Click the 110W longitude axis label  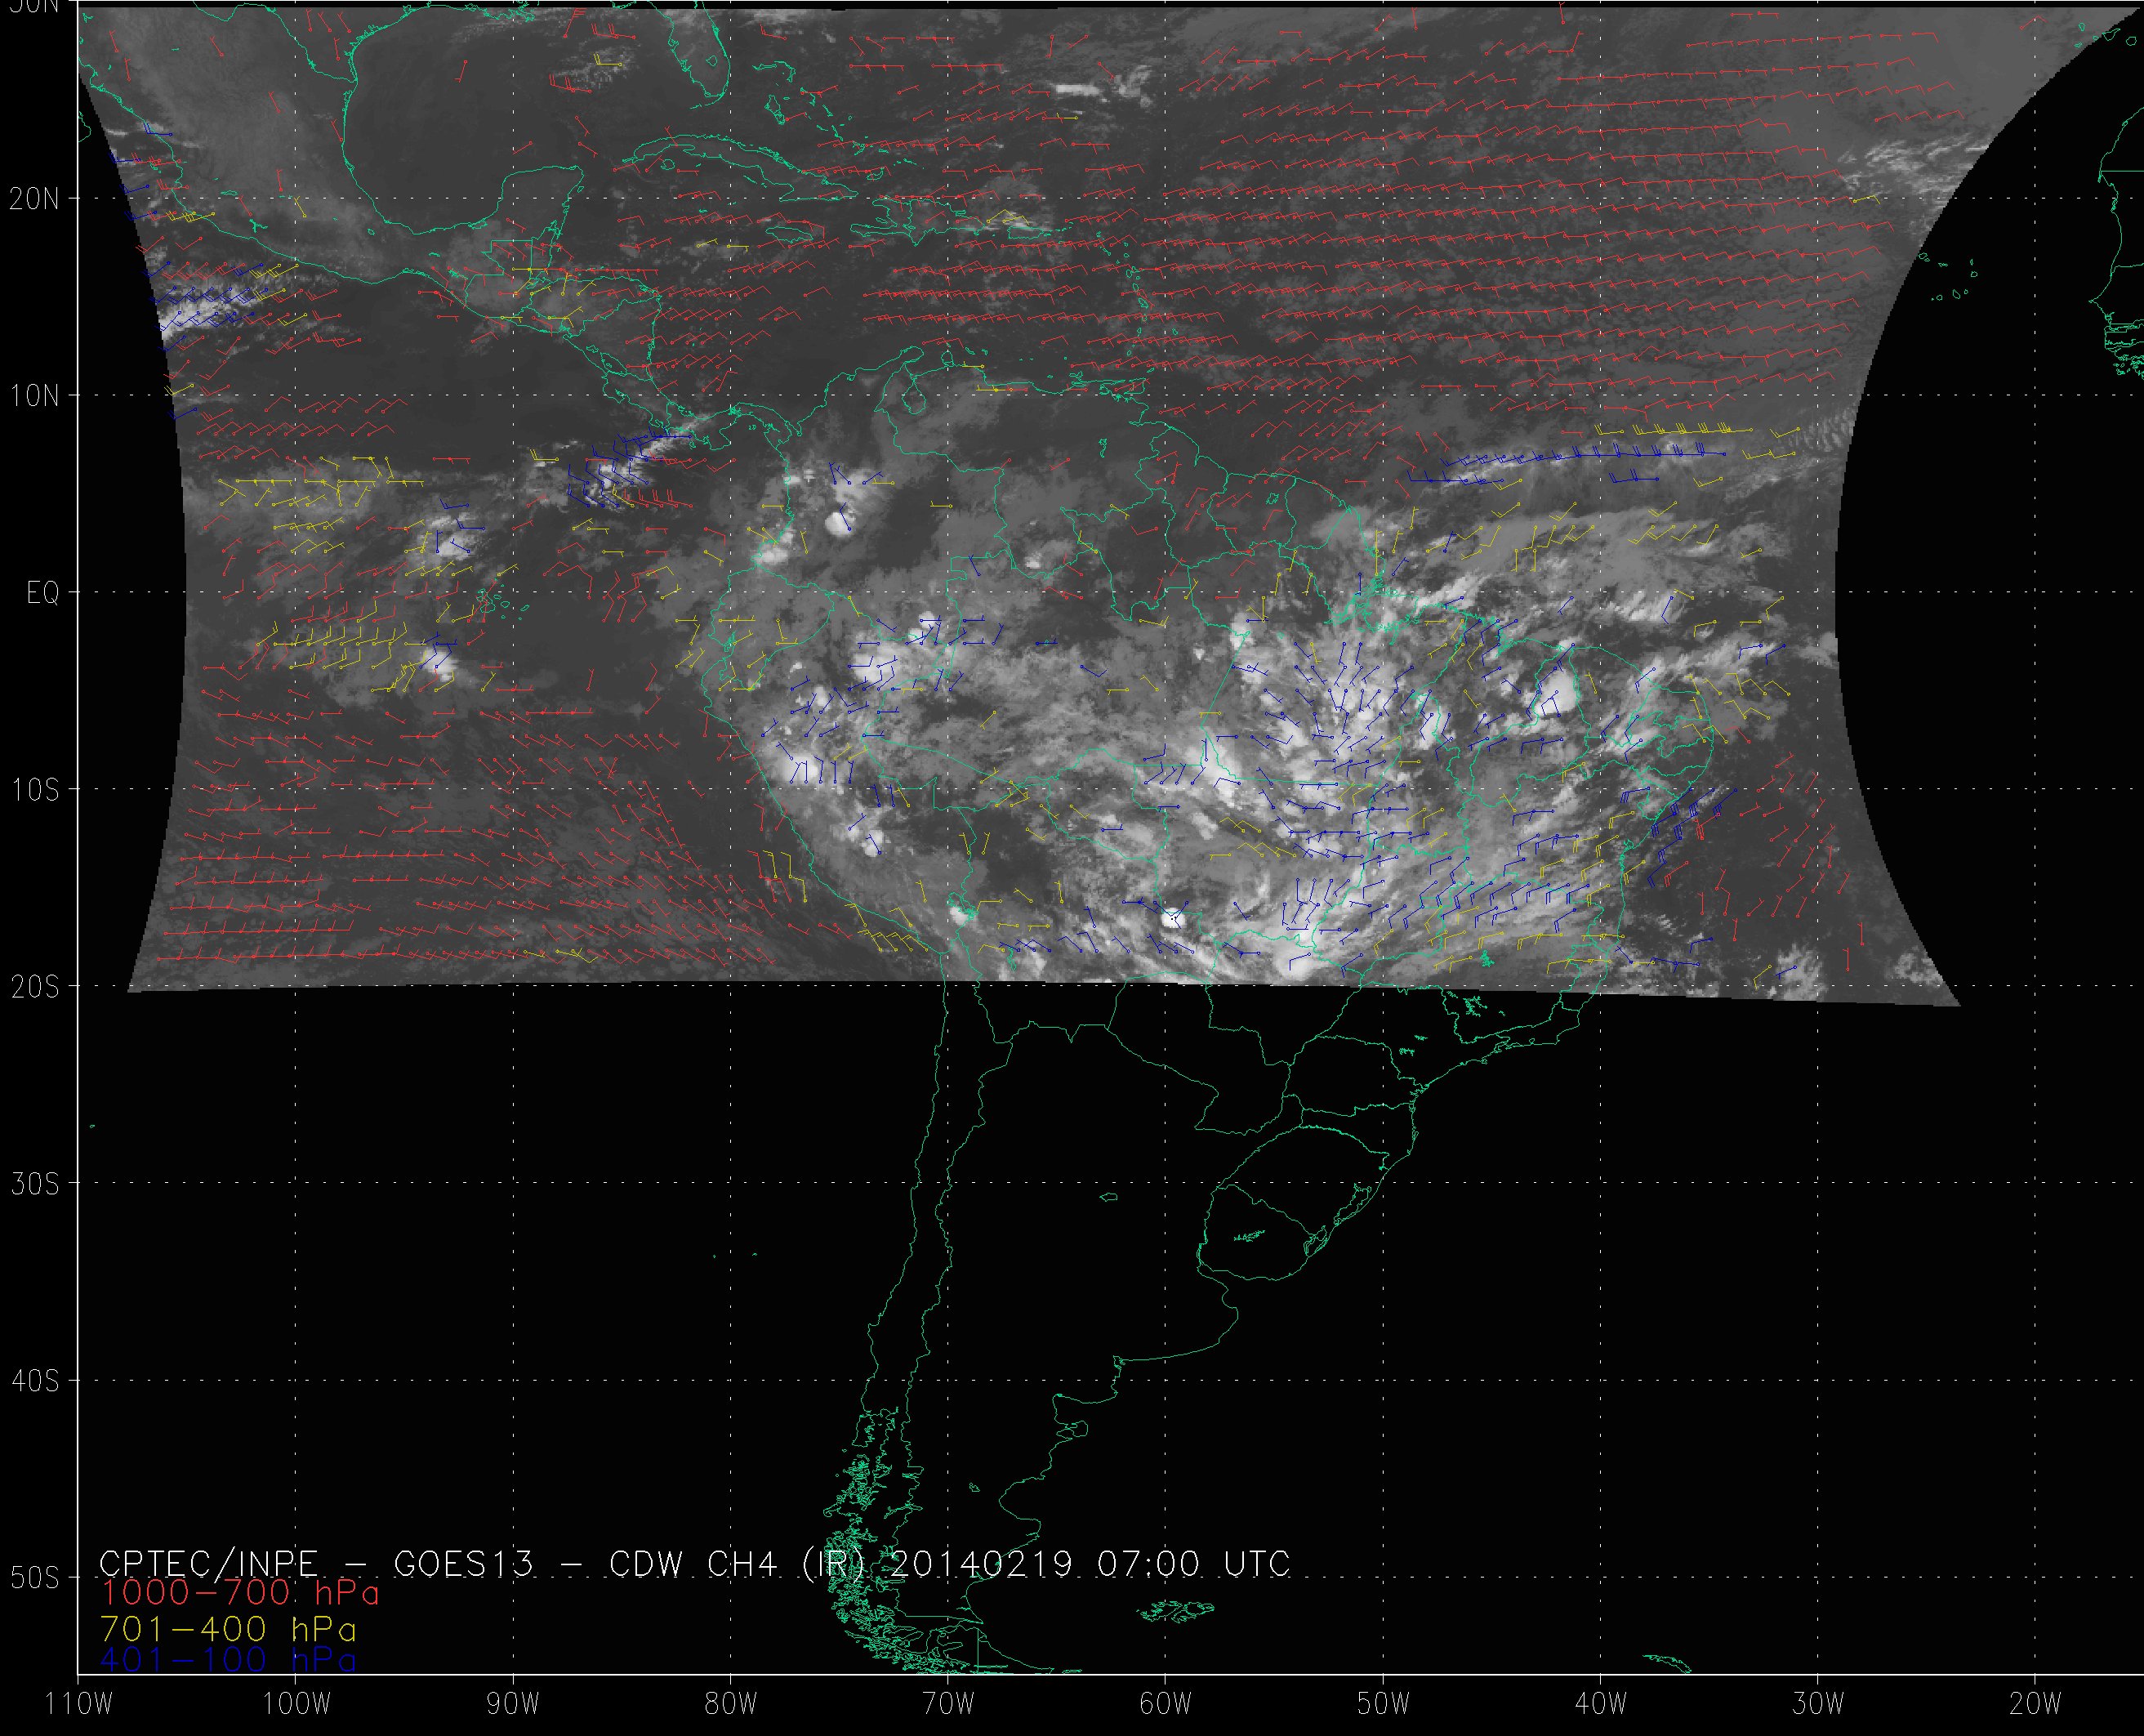click(80, 1704)
